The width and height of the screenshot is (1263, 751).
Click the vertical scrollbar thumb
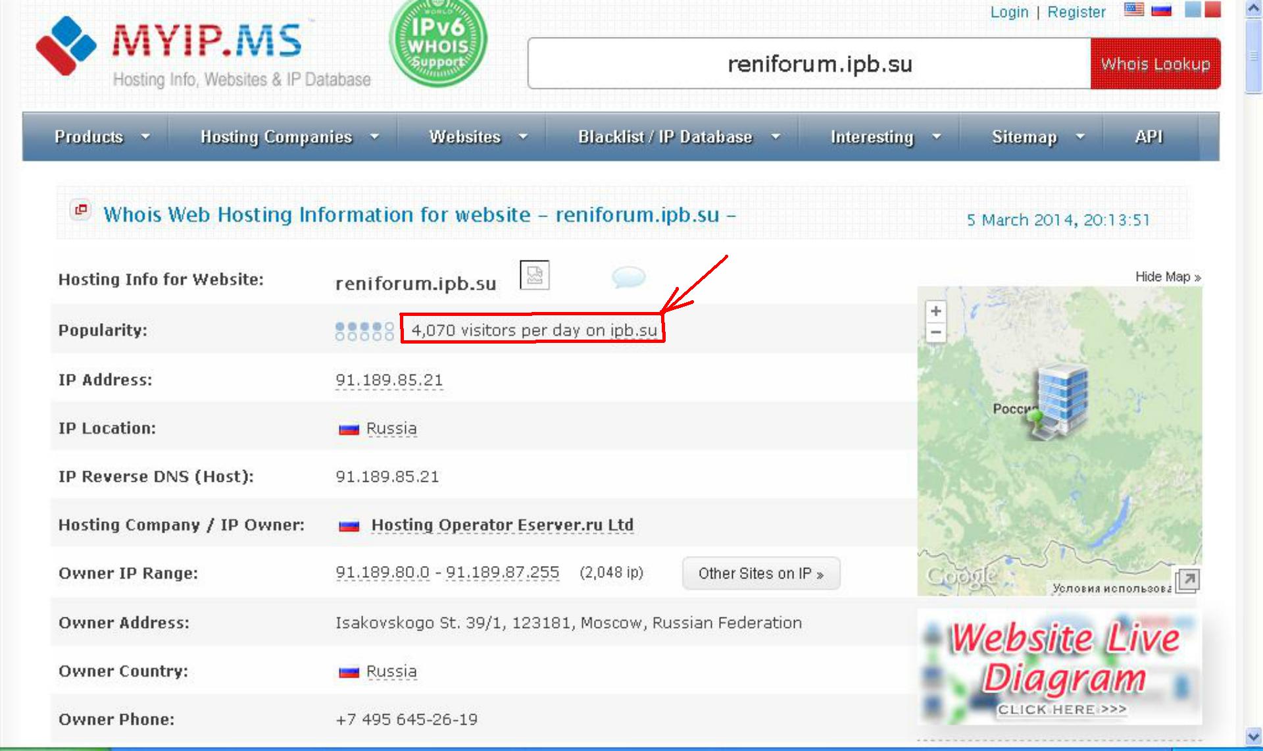[1254, 57]
